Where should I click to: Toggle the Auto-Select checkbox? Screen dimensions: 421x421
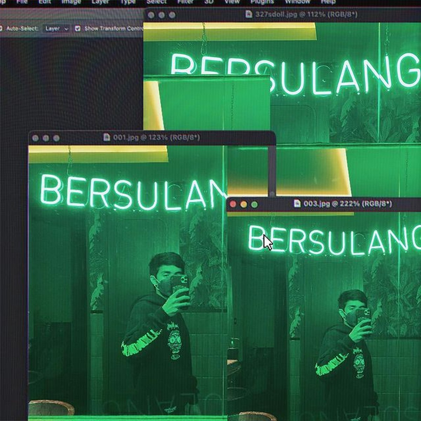coord(1,28)
